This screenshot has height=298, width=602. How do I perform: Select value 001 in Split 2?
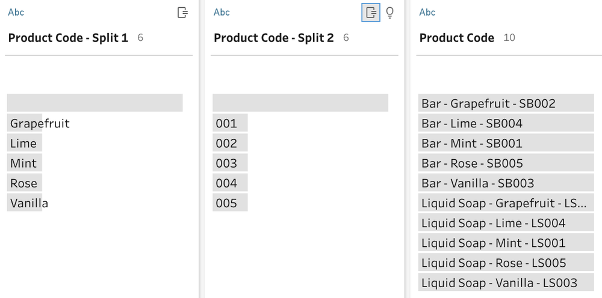pos(226,123)
